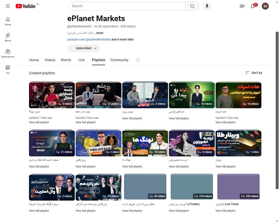279x223 pixels.
Task: Switch to the Live tab
Action: click(81, 60)
